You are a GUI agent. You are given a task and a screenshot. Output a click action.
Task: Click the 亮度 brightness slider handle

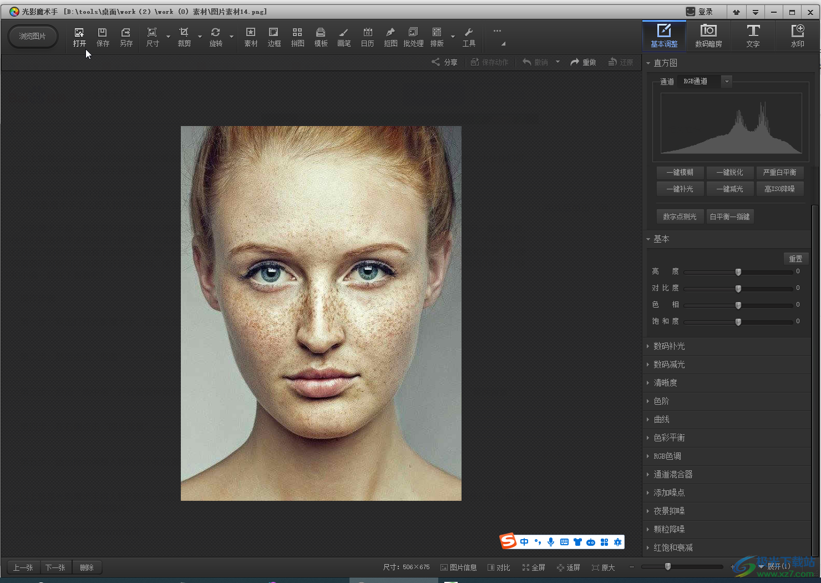coord(738,272)
